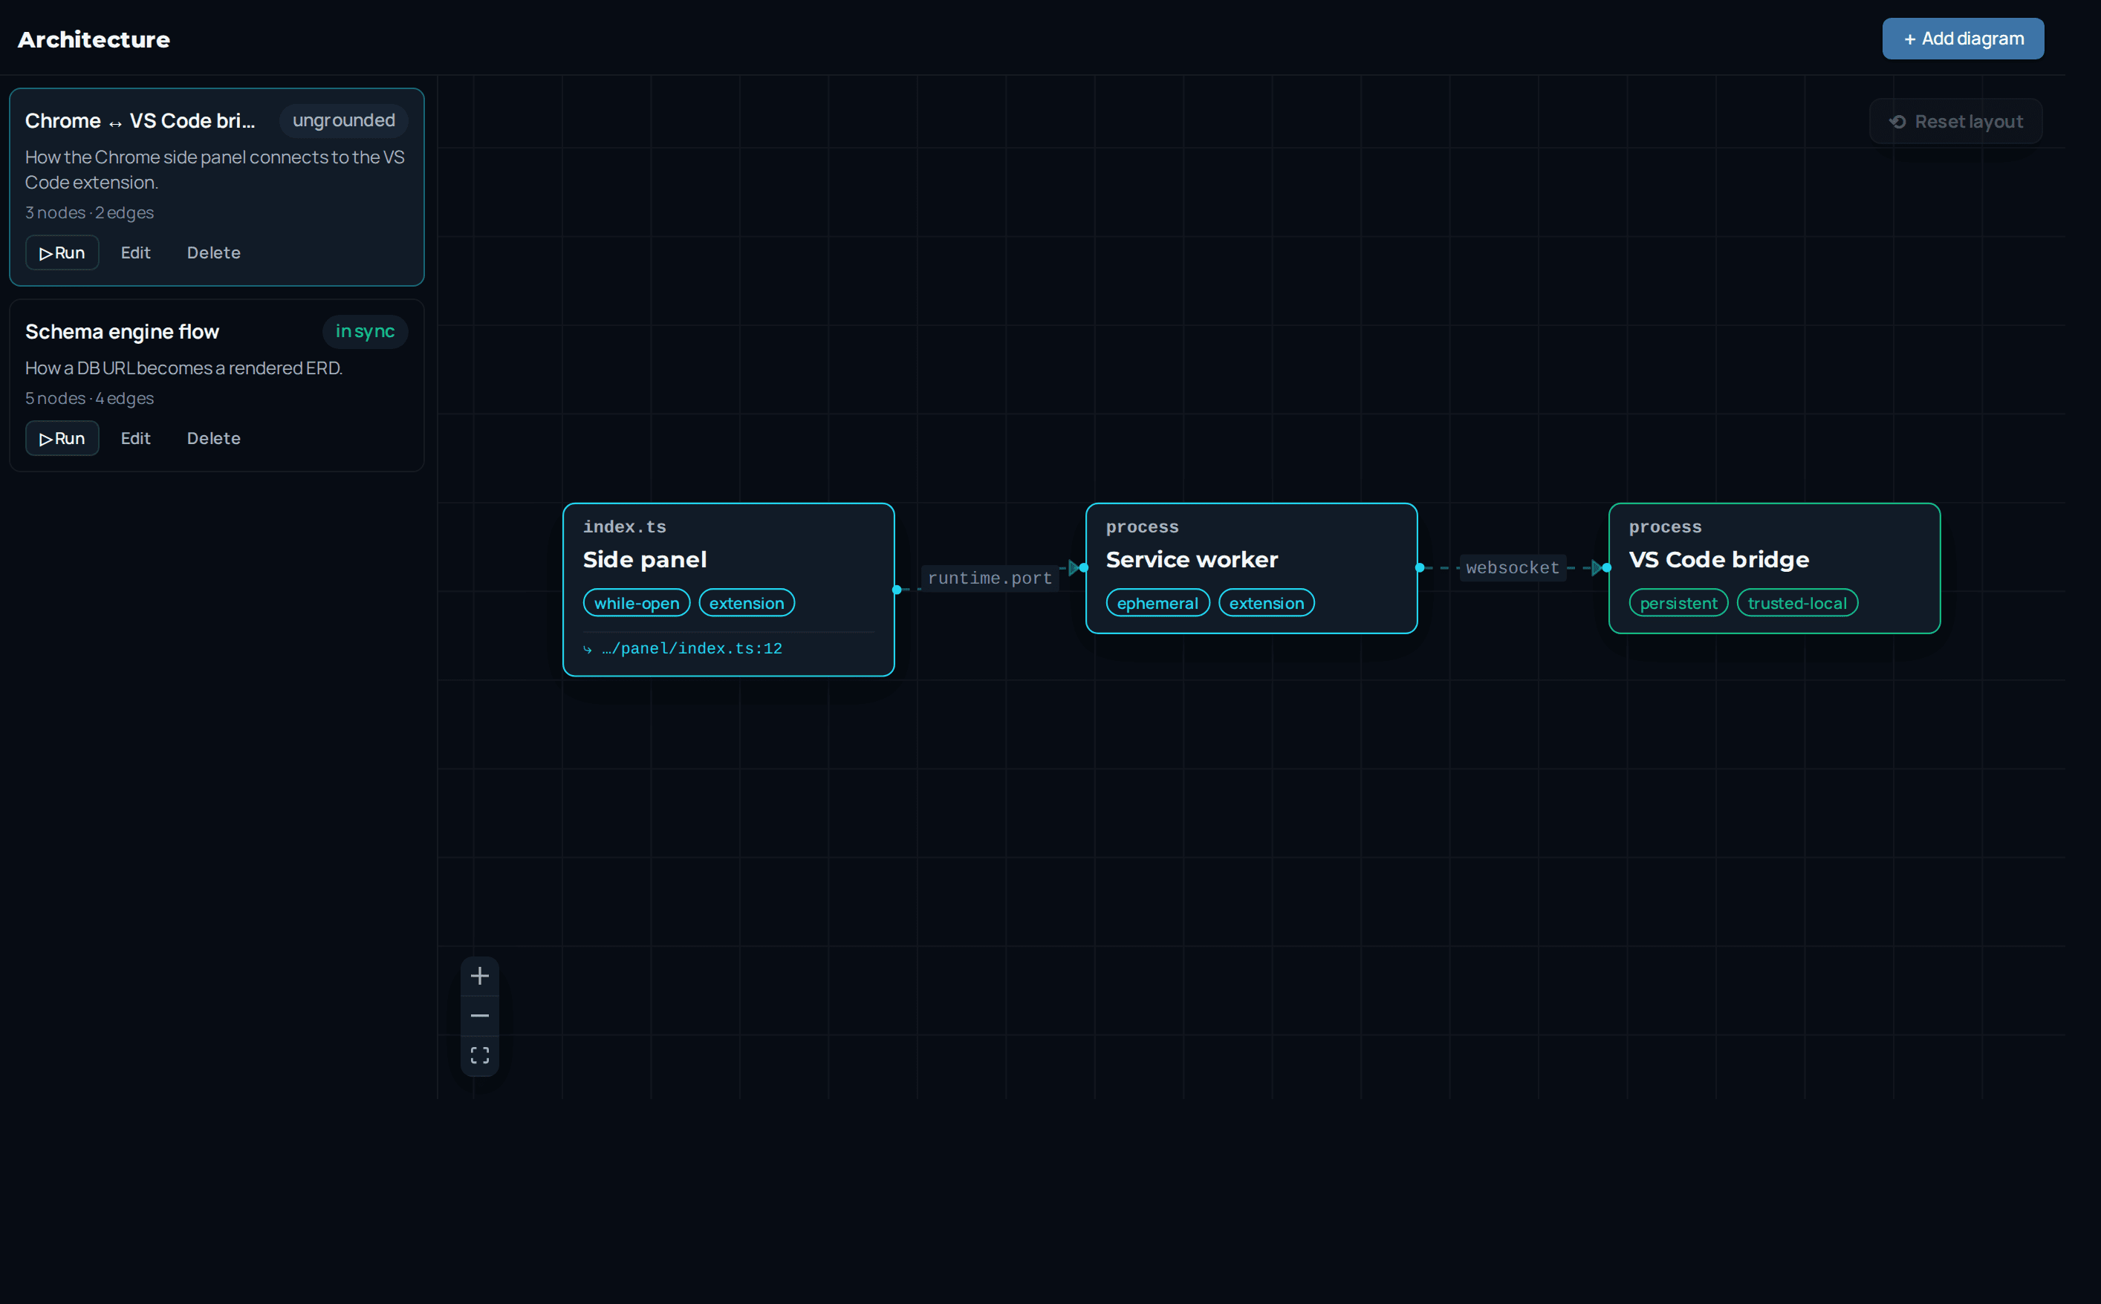Viewport: 2101px width, 1304px height.
Task: Select the websocket edge label
Action: point(1513,568)
